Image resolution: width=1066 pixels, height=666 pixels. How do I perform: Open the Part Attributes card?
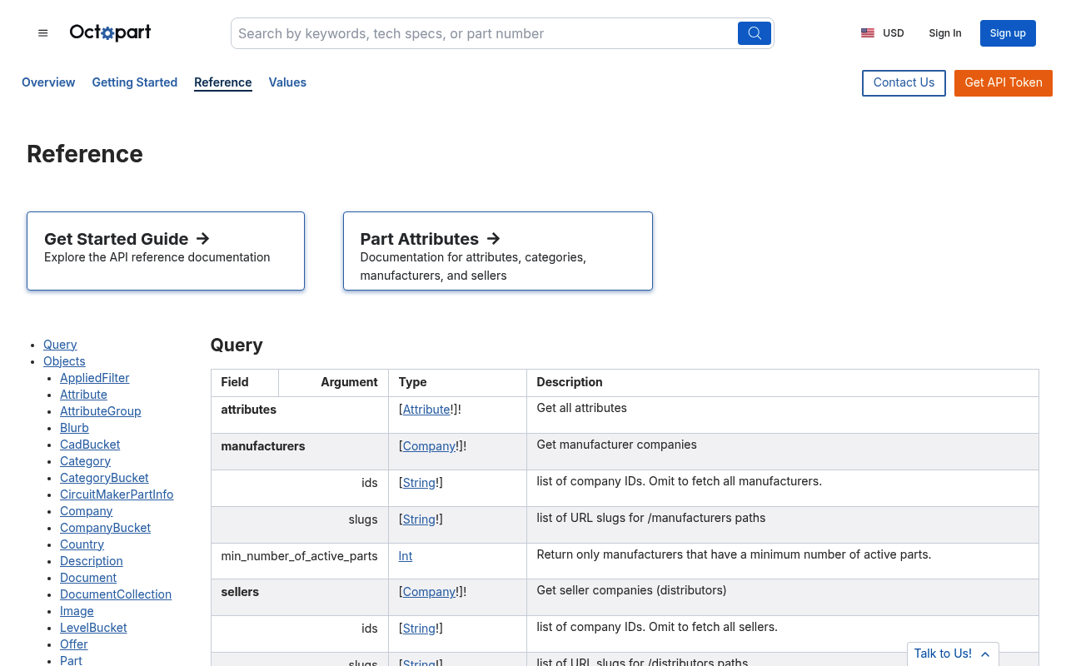point(498,251)
